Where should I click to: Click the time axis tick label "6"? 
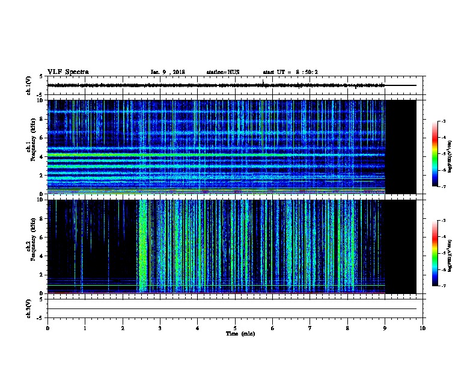click(x=273, y=328)
